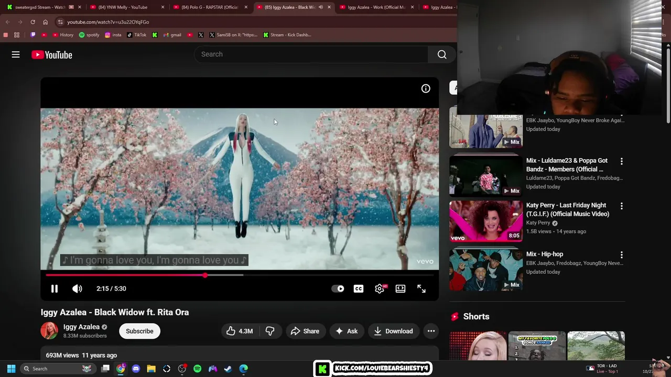671x377 pixels.
Task: Toggle the autoplay switch in player
Action: tap(338, 289)
